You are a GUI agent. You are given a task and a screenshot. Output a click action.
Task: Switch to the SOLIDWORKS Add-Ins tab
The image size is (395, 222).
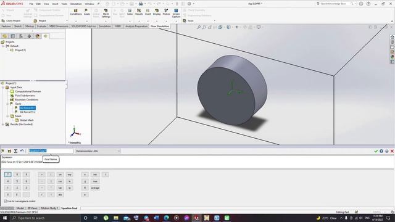point(83,26)
